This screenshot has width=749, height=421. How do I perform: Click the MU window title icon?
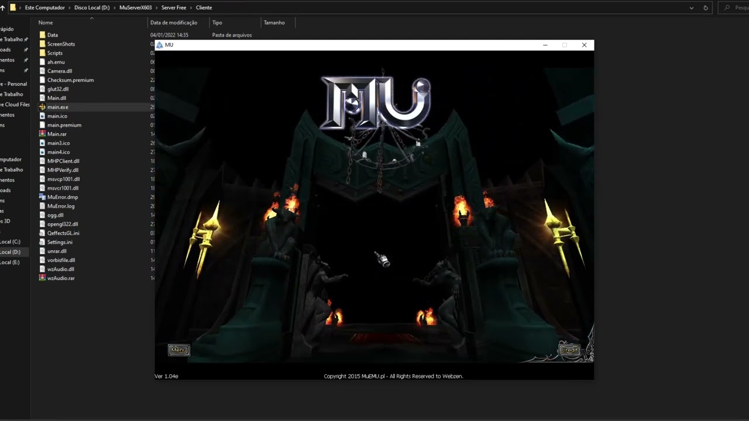pos(159,45)
